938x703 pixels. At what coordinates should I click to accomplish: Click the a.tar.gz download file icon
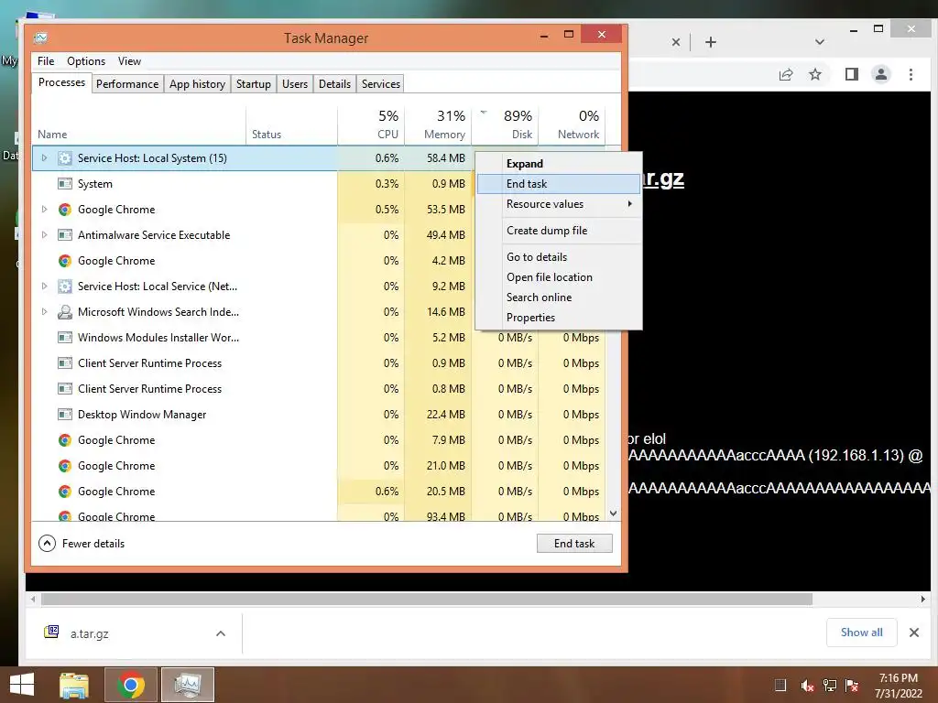pyautogui.click(x=51, y=632)
